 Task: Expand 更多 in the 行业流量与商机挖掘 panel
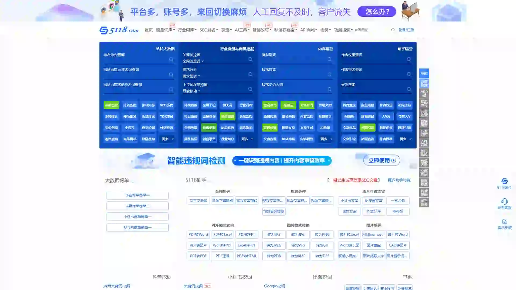point(247,139)
